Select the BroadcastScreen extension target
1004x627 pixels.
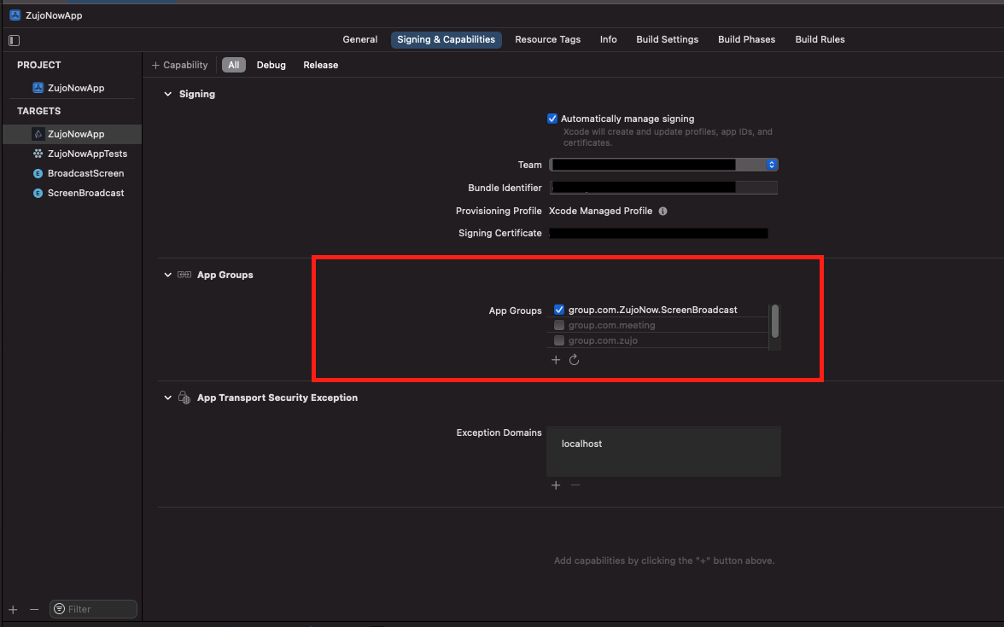[x=79, y=173]
